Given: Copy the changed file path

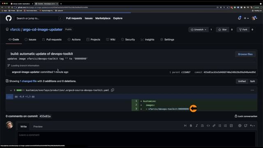Looking at the screenshot, I should coord(113,90).
